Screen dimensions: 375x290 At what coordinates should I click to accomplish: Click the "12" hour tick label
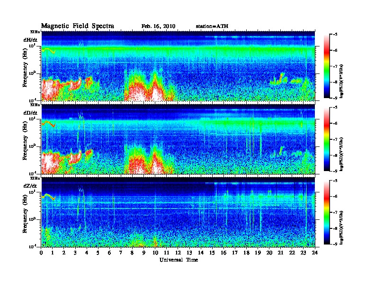click(178, 253)
